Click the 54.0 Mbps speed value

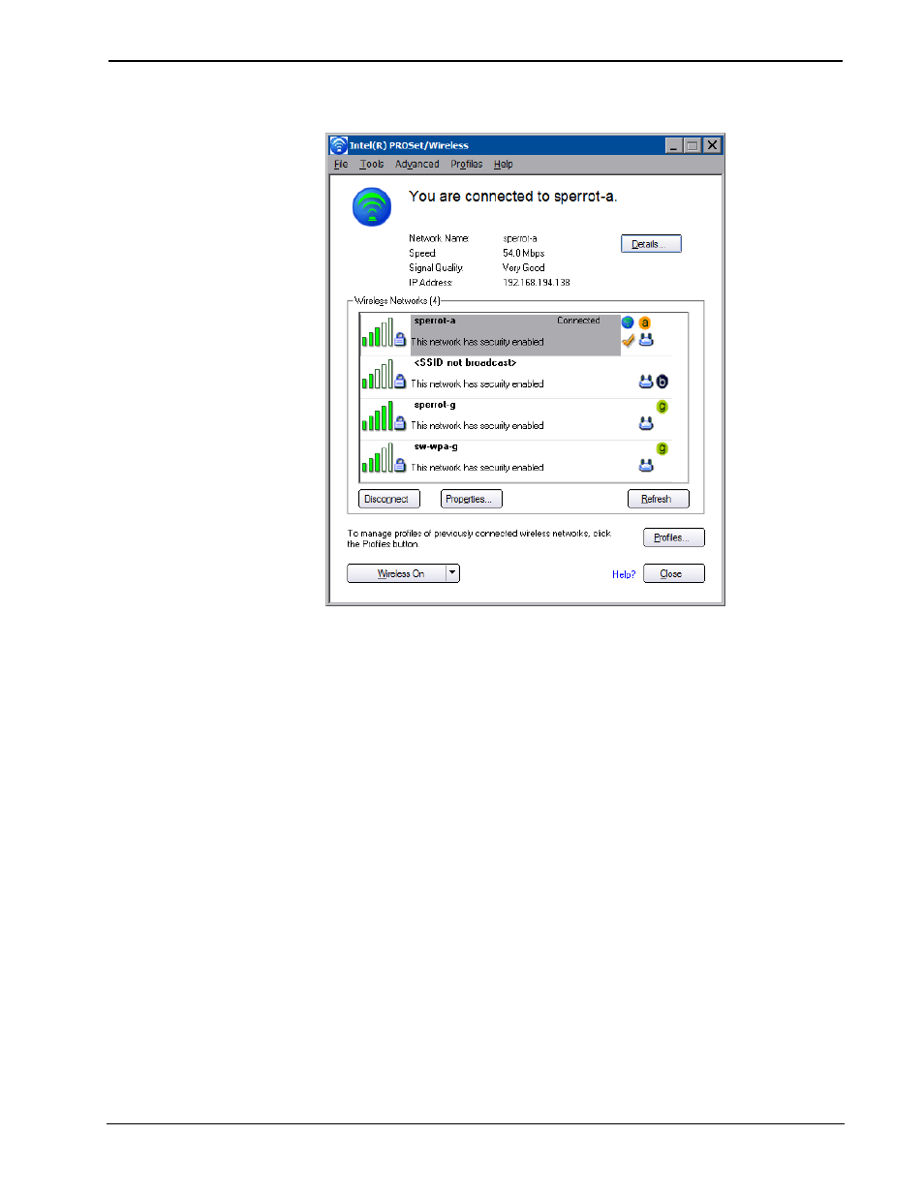coord(524,253)
